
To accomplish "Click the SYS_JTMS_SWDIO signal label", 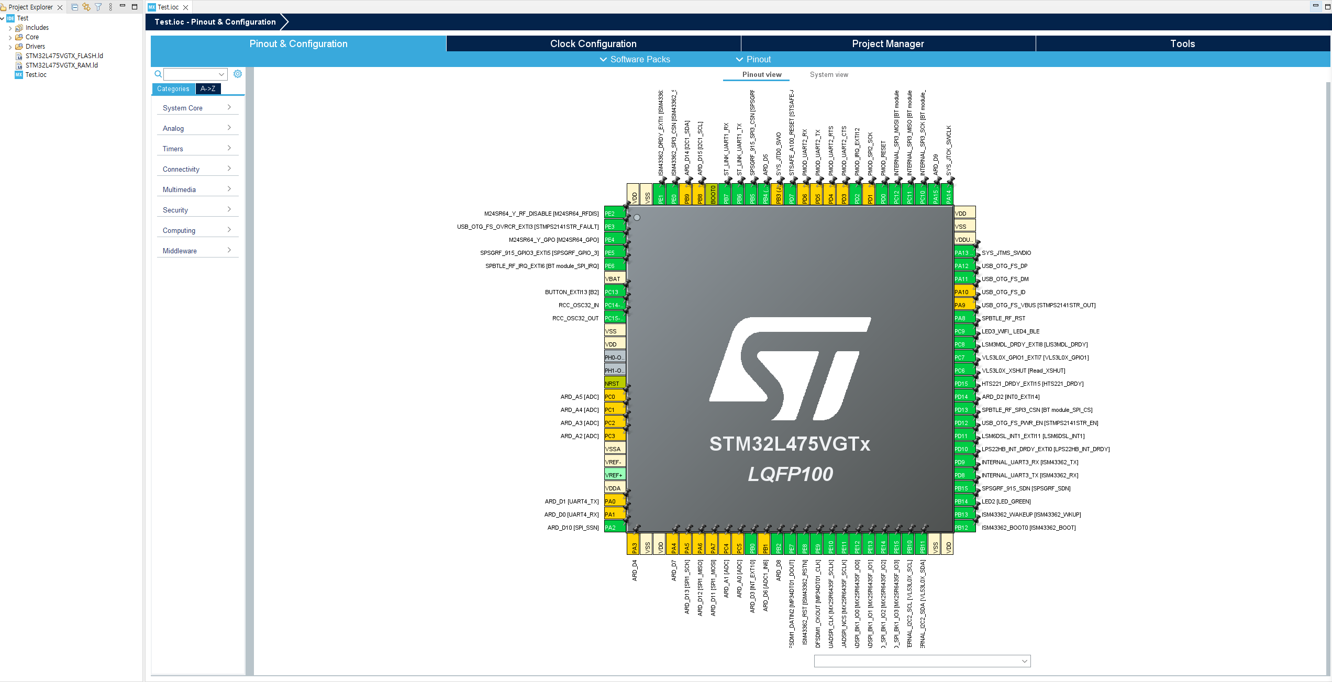I will click(1006, 253).
